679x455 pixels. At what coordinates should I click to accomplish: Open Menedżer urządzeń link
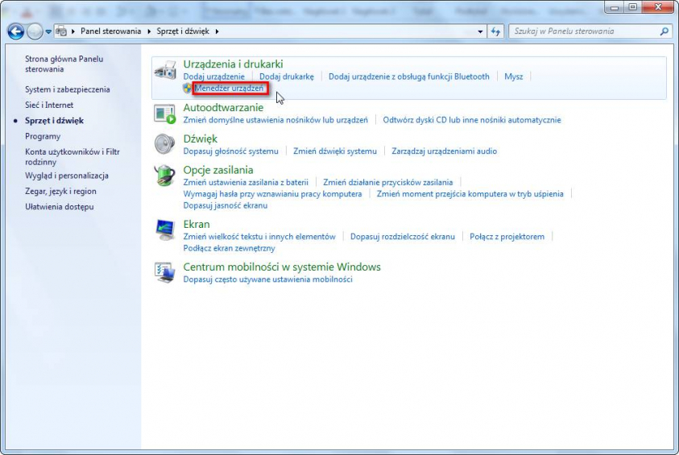coord(229,88)
